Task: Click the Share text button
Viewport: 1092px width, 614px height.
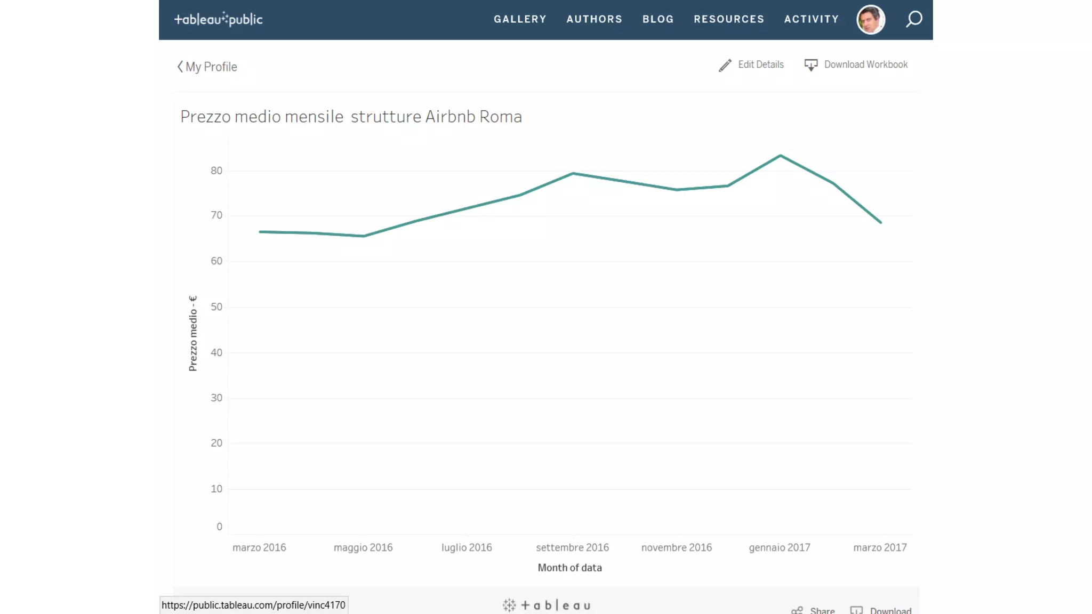Action: point(822,610)
